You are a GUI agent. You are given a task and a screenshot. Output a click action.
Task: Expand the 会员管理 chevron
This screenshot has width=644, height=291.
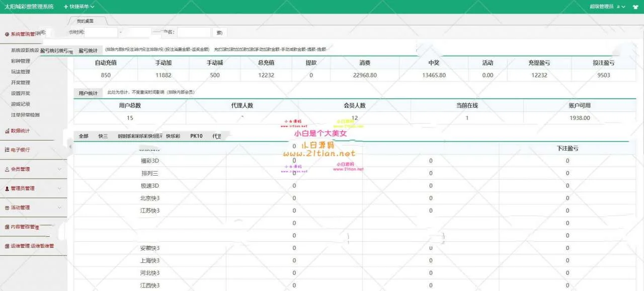59,170
